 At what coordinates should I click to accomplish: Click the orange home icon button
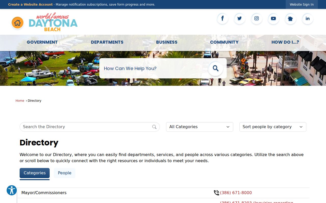tap(18, 23)
